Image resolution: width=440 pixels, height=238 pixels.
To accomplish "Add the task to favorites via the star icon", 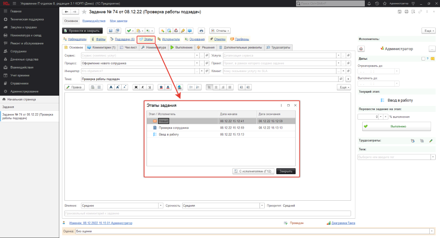I will point(84,12).
